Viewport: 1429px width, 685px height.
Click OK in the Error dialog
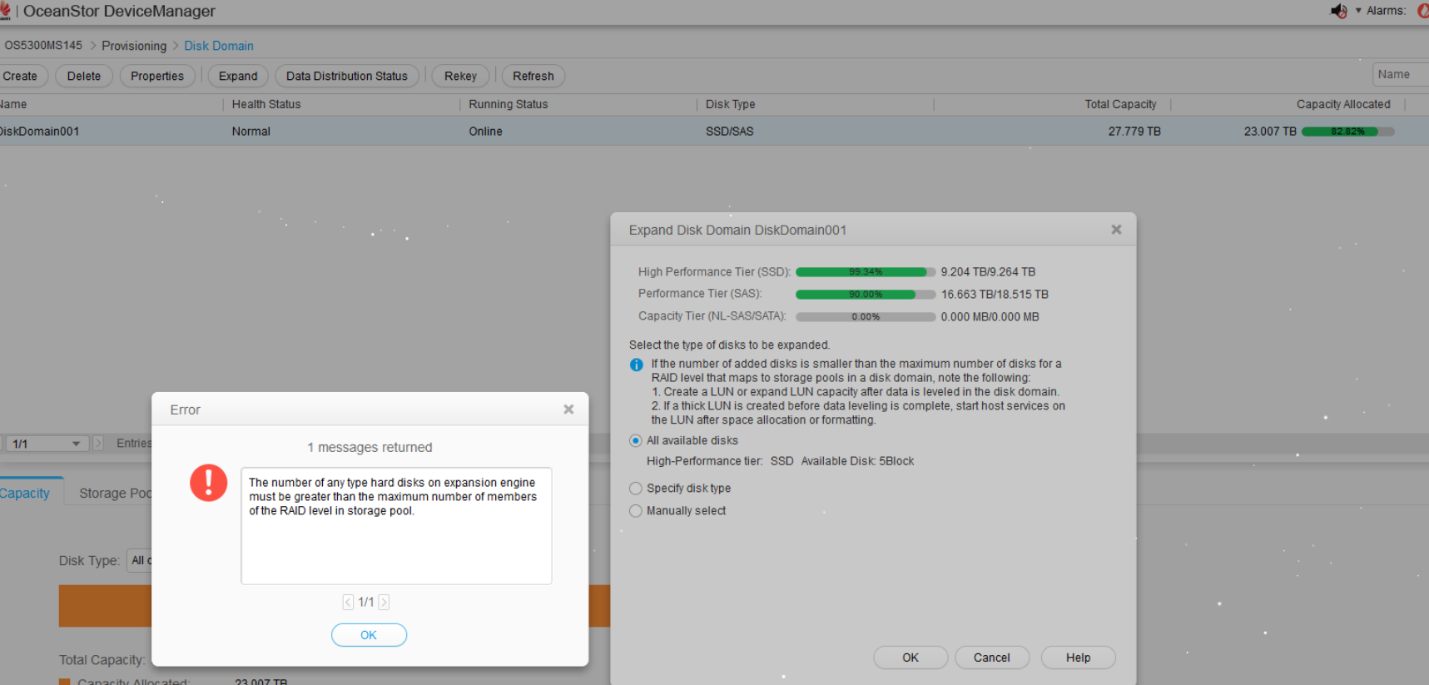[x=369, y=635]
